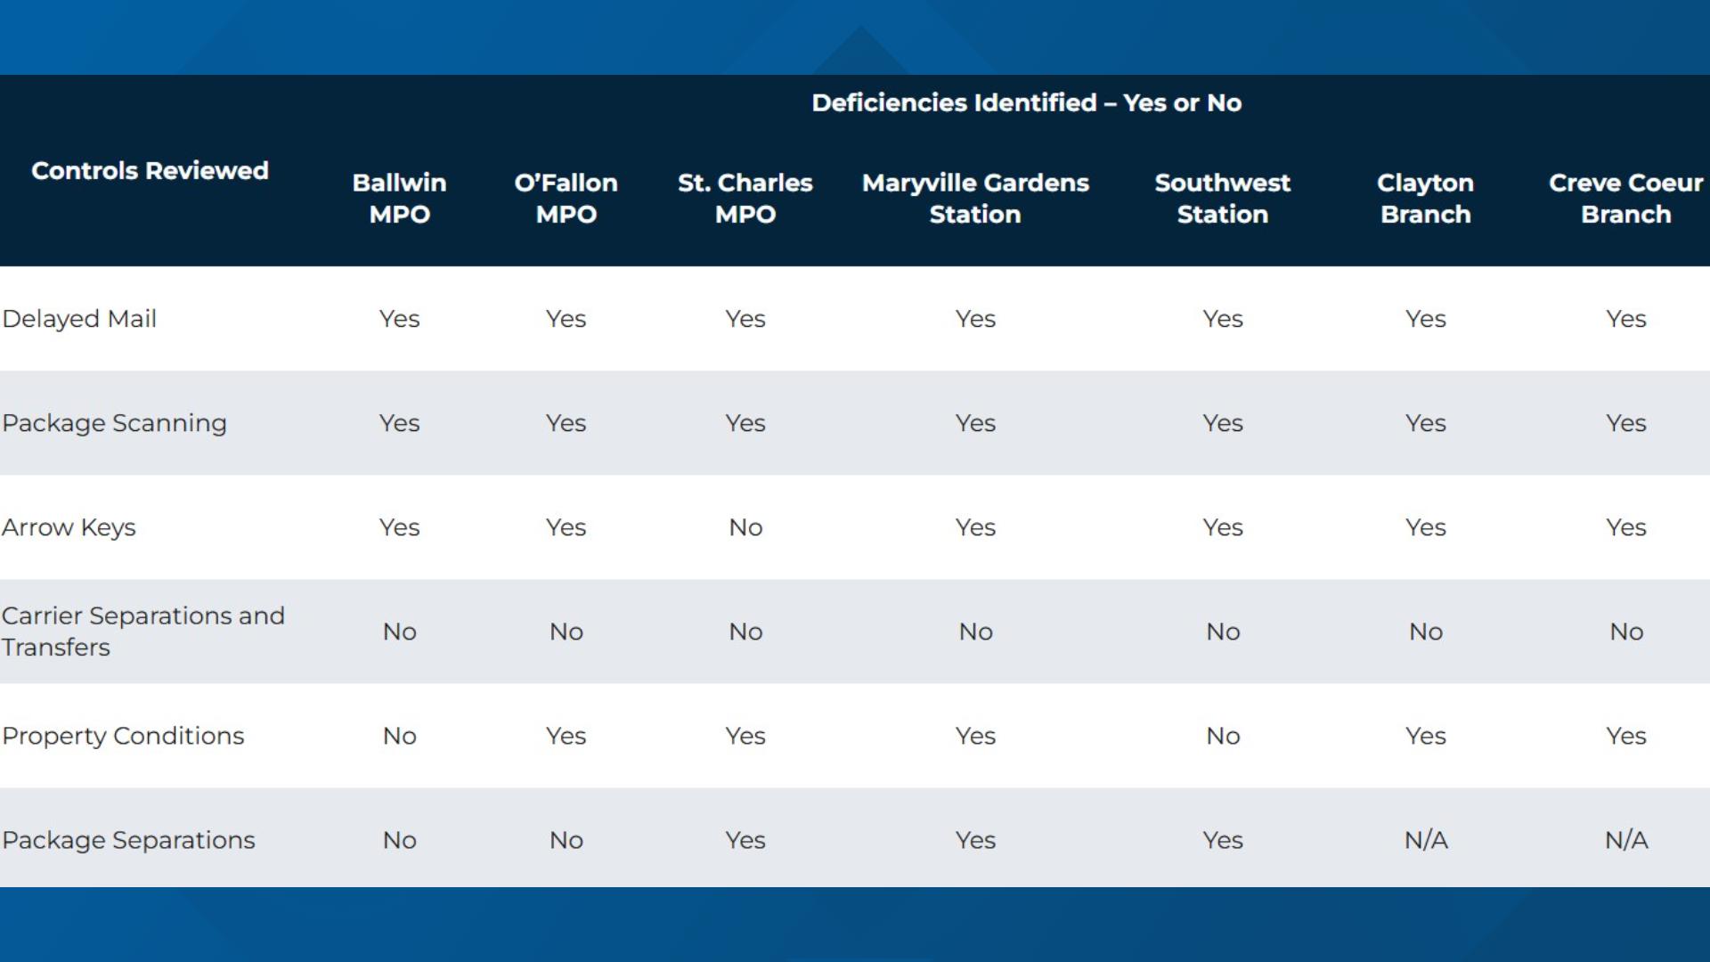Select the Property Conditions row label
The height and width of the screenshot is (962, 1710).
[x=123, y=736]
